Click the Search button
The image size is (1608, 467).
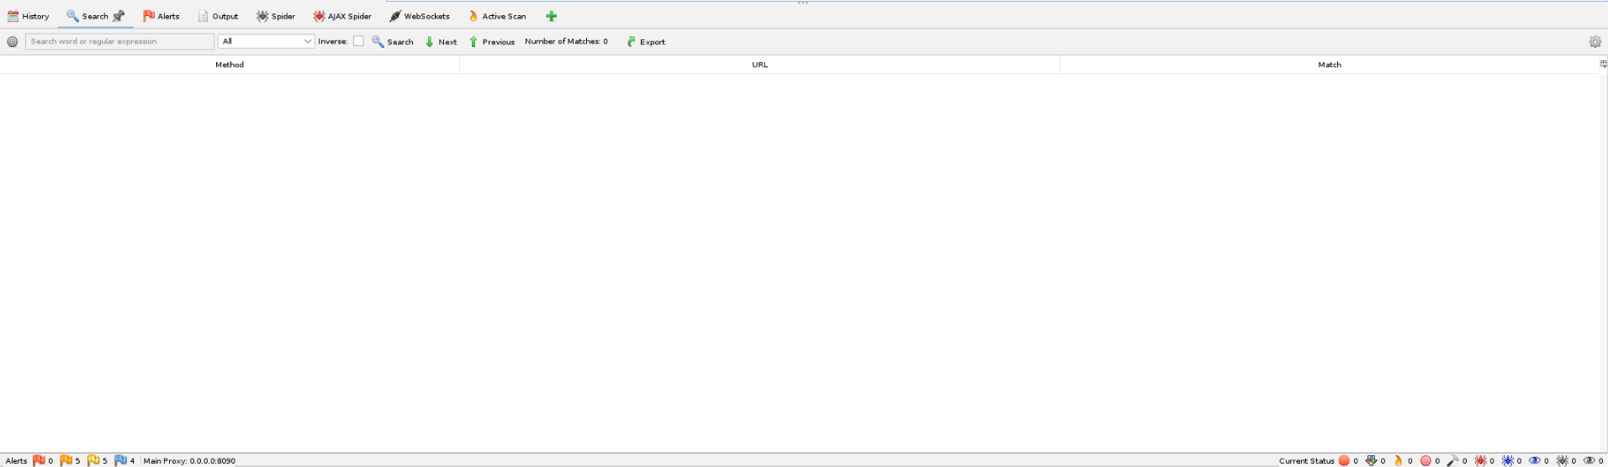[393, 41]
